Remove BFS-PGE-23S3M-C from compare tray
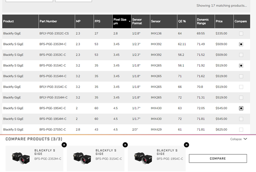This screenshot has height=172, width=256. click(x=64, y=145)
